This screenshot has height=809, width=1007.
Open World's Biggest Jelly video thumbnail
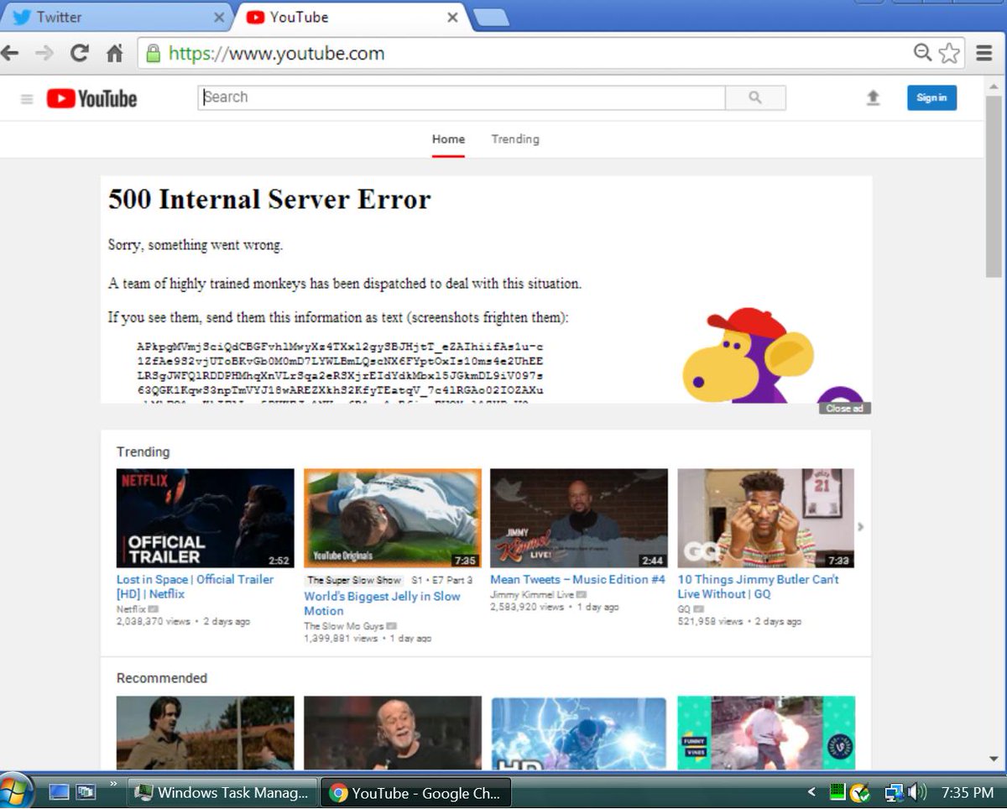pyautogui.click(x=393, y=518)
